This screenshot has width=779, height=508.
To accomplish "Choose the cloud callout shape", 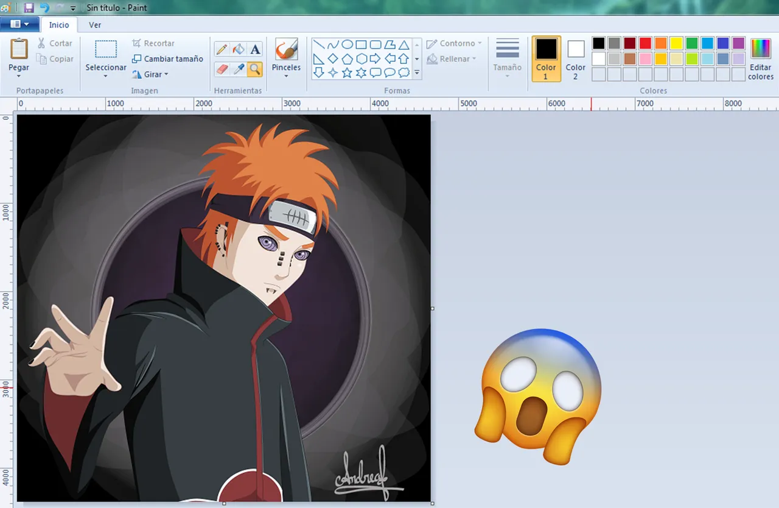I will click(x=403, y=72).
